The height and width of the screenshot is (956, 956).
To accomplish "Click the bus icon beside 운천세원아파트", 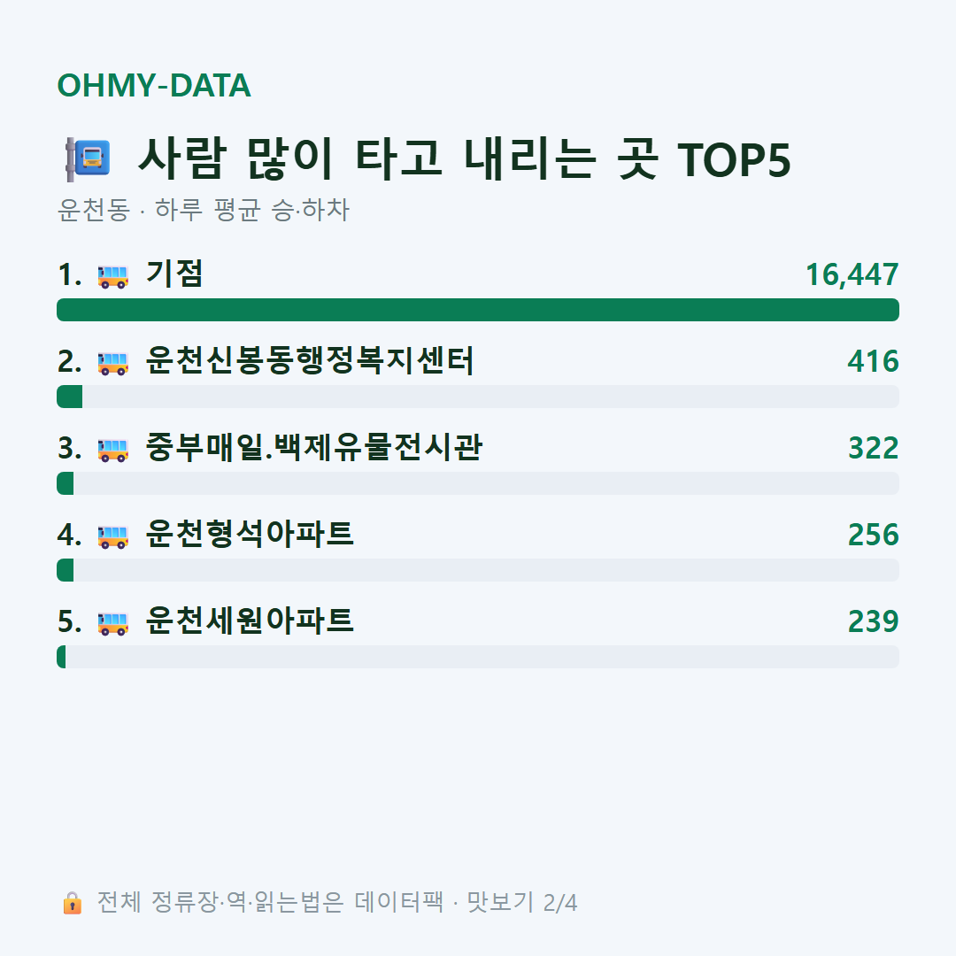I will pyautogui.click(x=112, y=623).
